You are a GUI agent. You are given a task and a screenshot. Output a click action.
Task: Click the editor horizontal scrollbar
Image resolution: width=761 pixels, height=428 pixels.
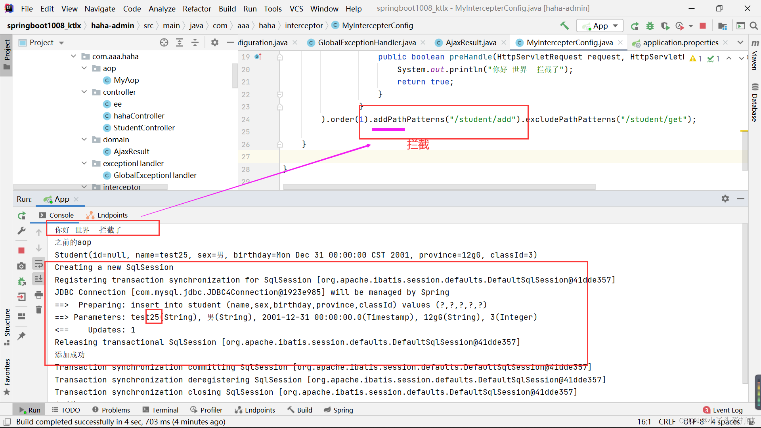click(439, 187)
